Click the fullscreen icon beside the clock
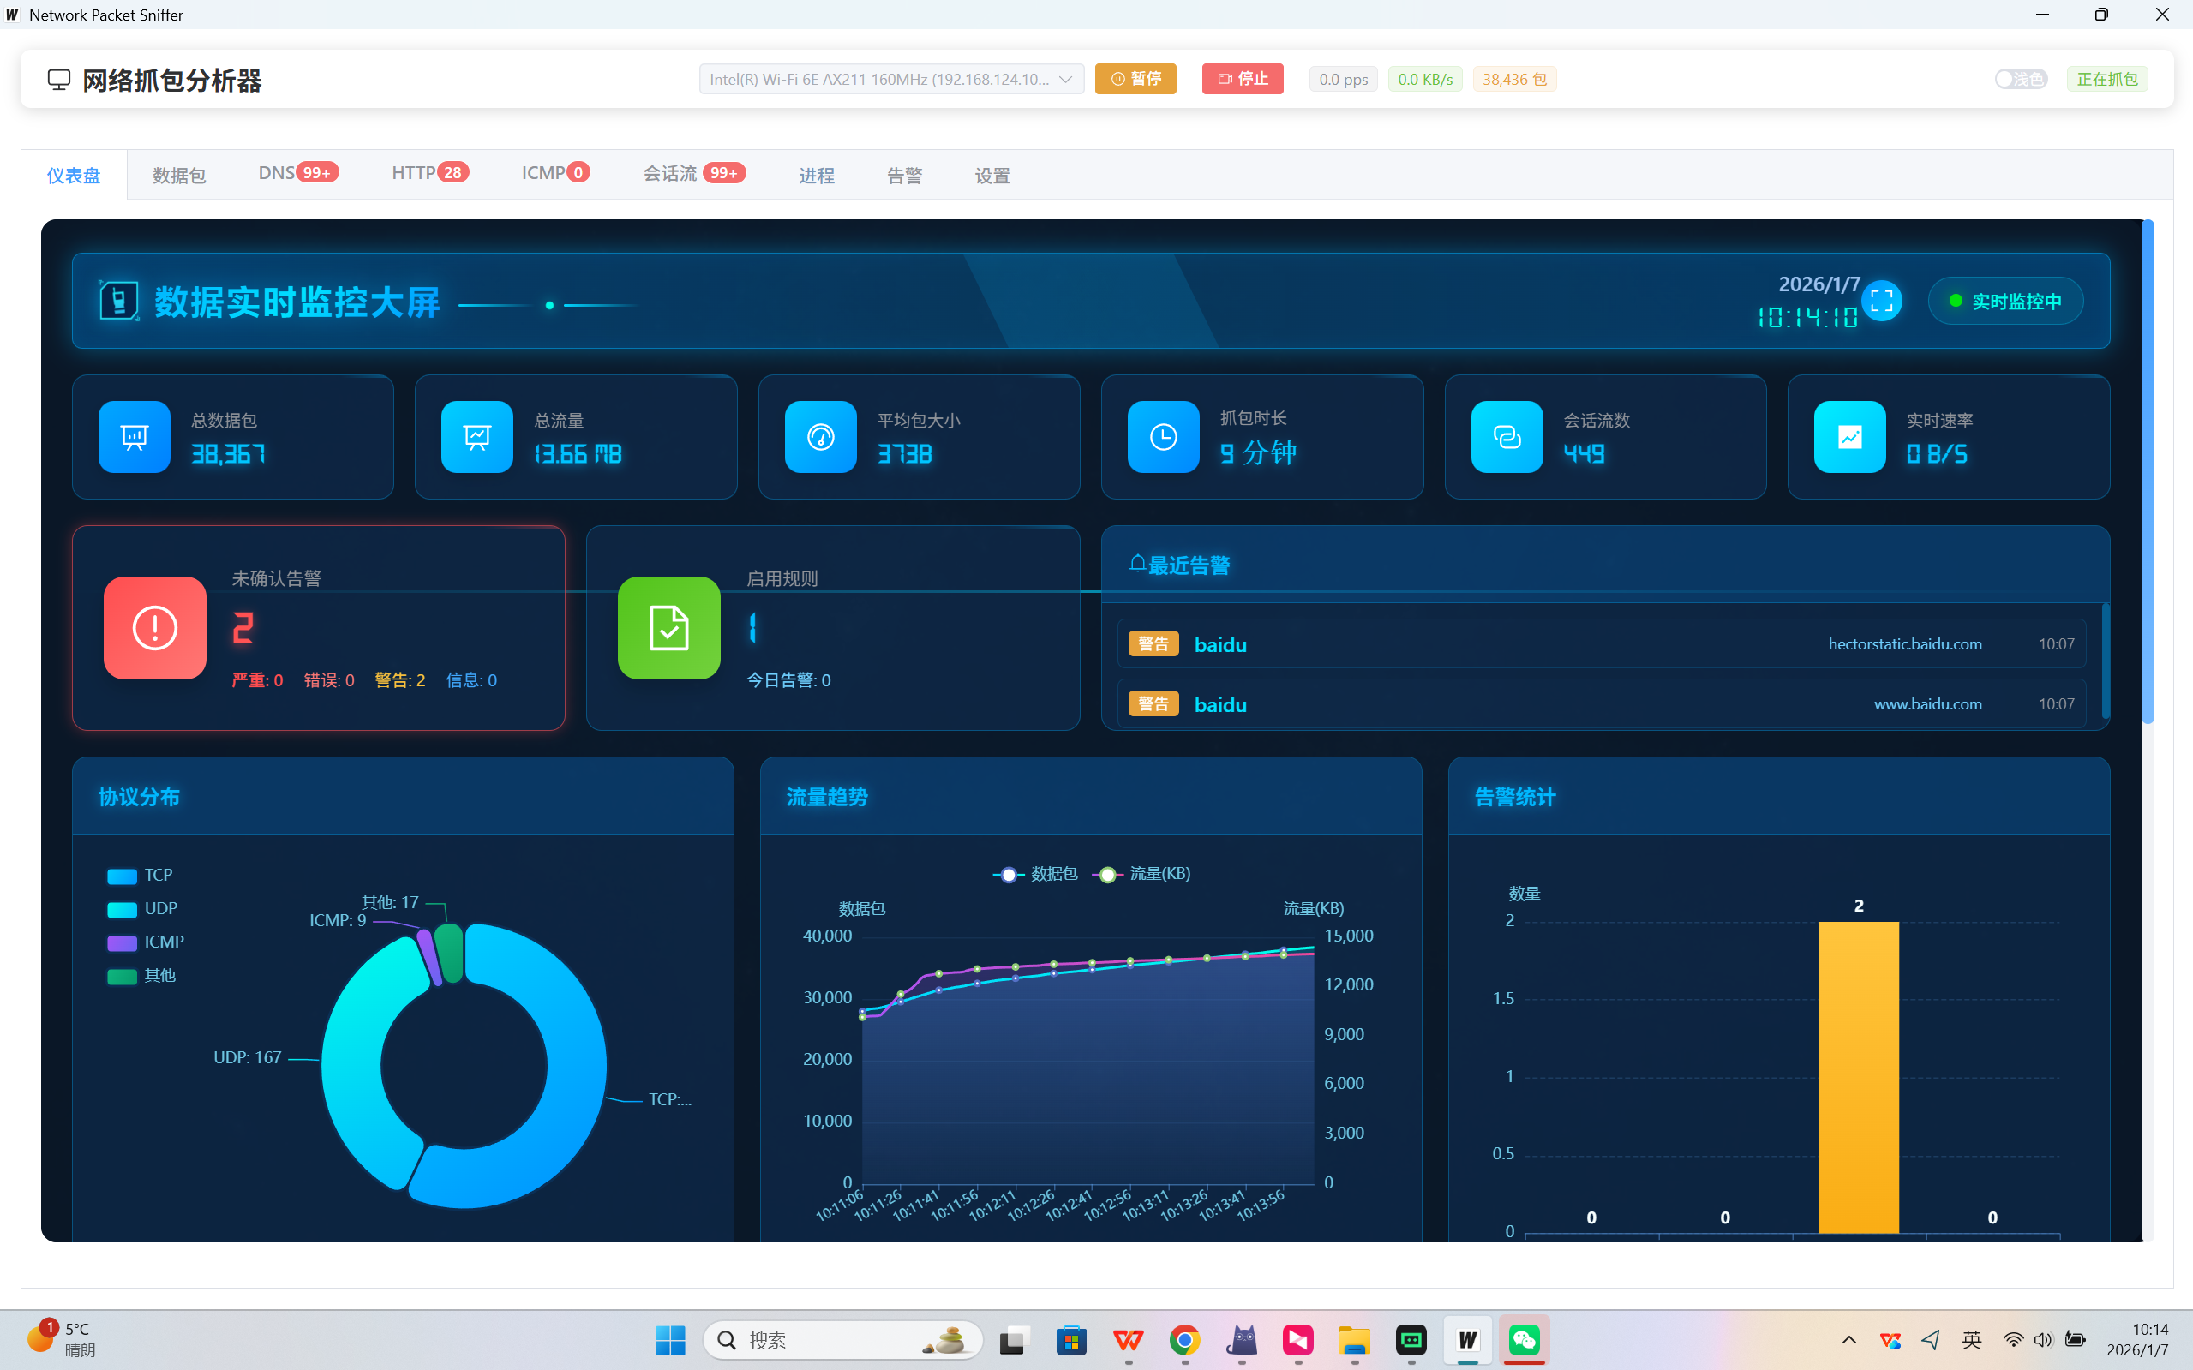 [x=1881, y=301]
